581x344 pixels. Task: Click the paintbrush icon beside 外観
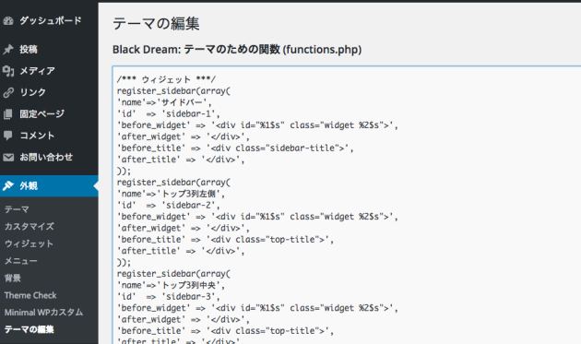pos(8,185)
